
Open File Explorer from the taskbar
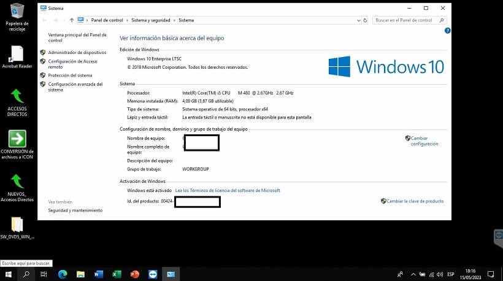click(x=80, y=274)
